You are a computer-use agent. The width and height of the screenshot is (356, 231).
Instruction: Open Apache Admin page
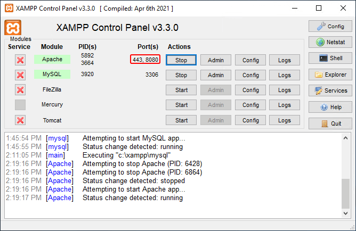click(216, 60)
